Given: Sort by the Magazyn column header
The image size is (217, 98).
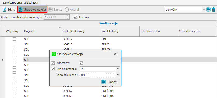Looking at the screenshot, I should [42, 31].
